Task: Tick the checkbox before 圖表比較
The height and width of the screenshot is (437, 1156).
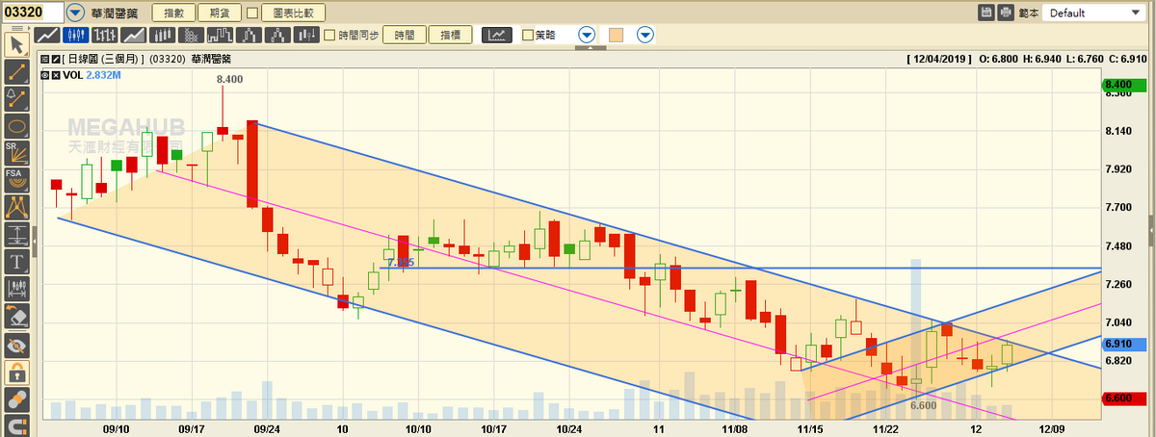Action: coord(252,13)
